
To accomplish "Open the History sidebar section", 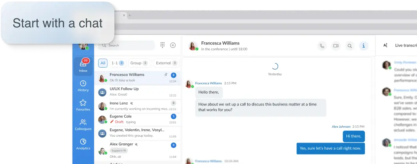I will pyautogui.click(x=83, y=86).
